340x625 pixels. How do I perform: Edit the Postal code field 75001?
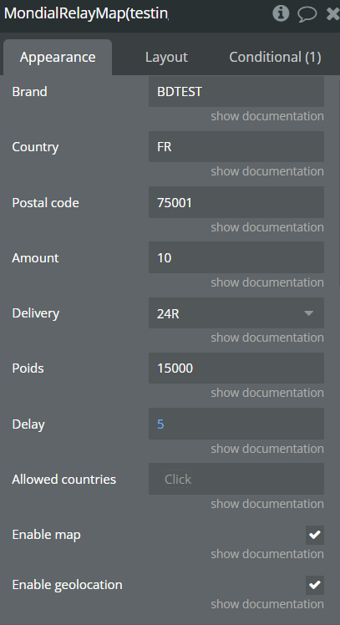(x=236, y=202)
